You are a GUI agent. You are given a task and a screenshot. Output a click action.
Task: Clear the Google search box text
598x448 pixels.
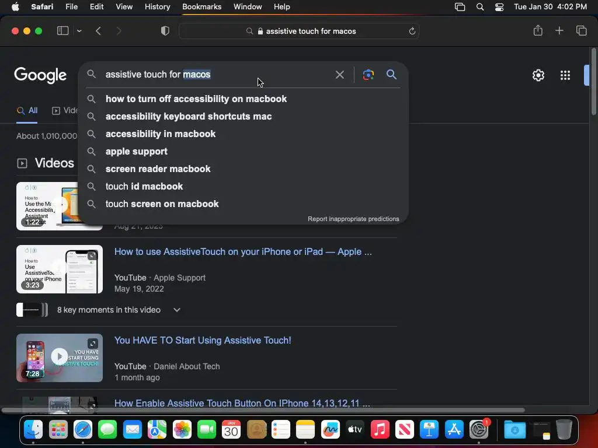(x=339, y=75)
